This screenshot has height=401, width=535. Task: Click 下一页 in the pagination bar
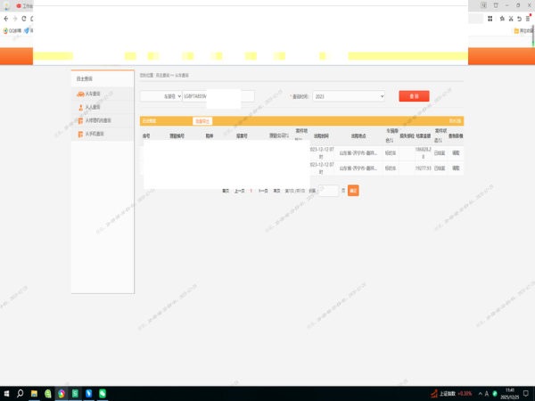[263, 191]
